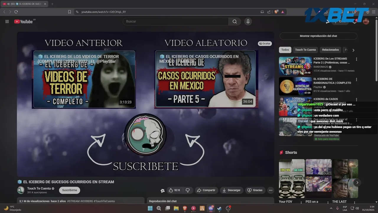
Task: Switch to the EL ICEBERG browser tab
Action: point(25,4)
